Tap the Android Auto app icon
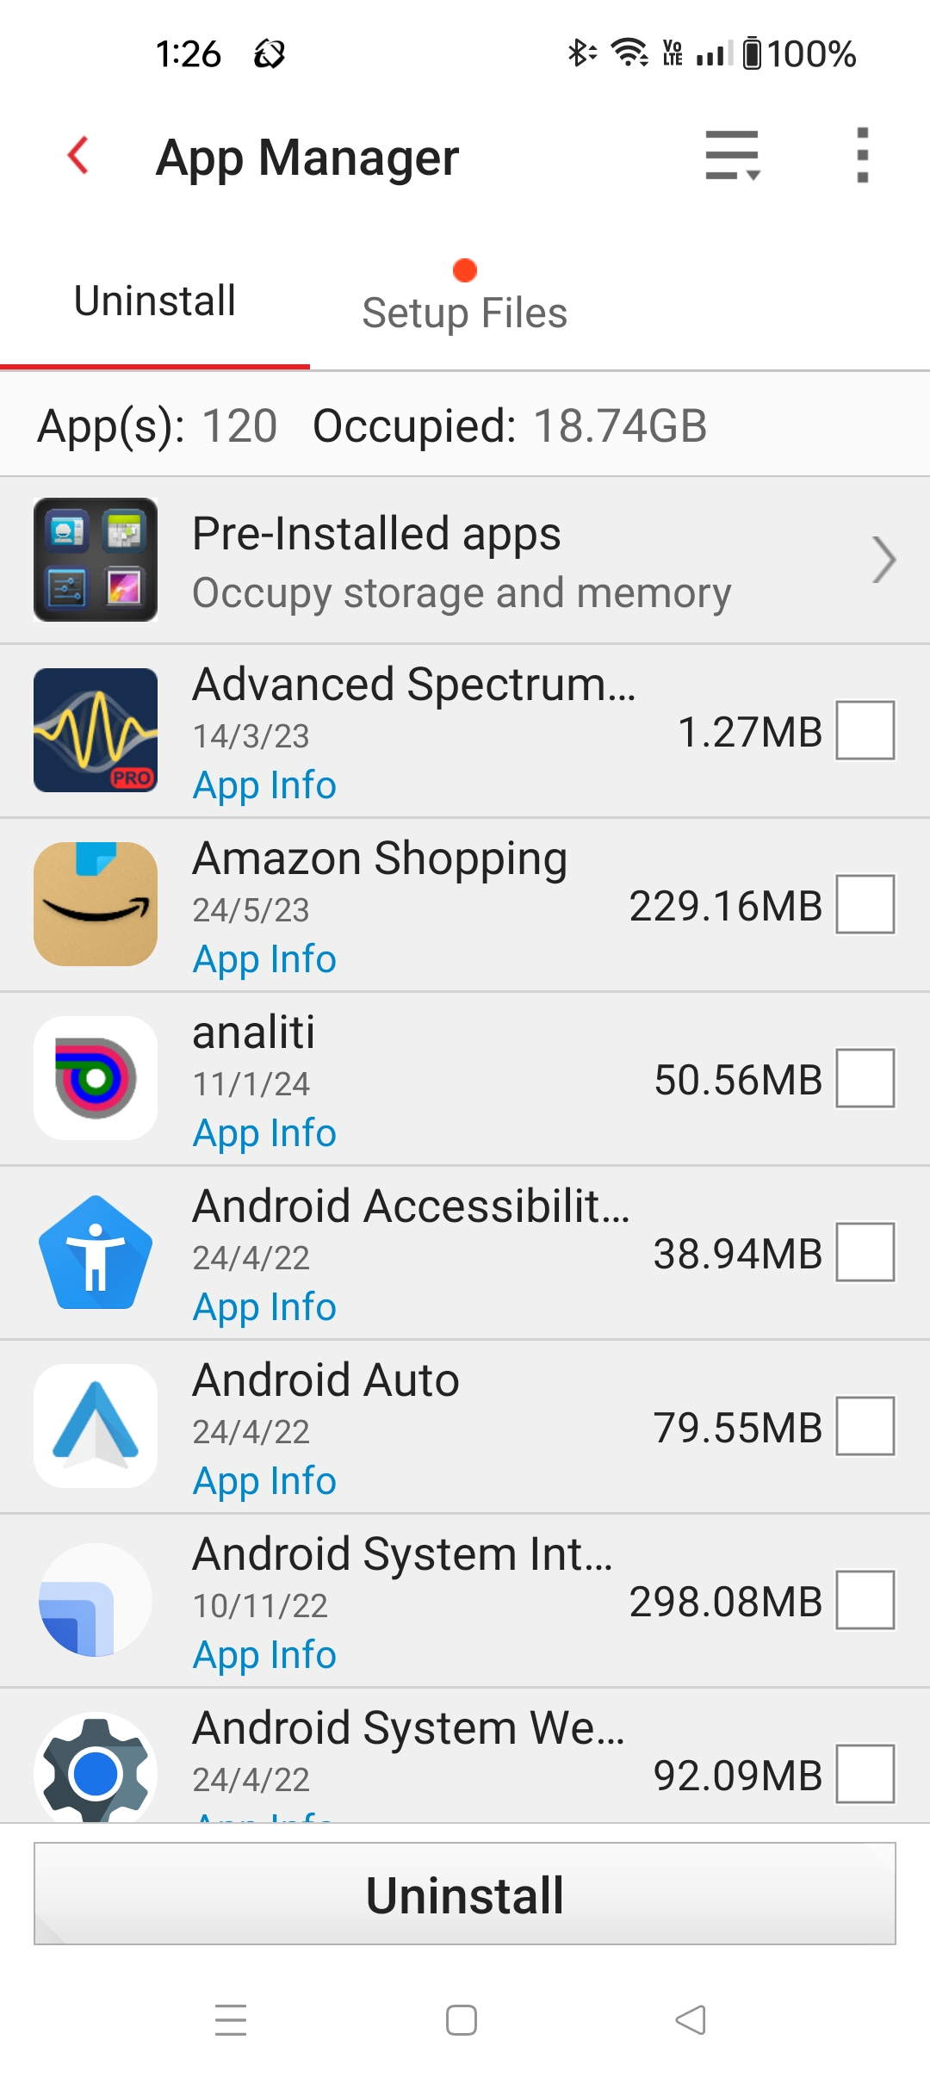Viewport: 930px width, 2077px height. tap(96, 1426)
